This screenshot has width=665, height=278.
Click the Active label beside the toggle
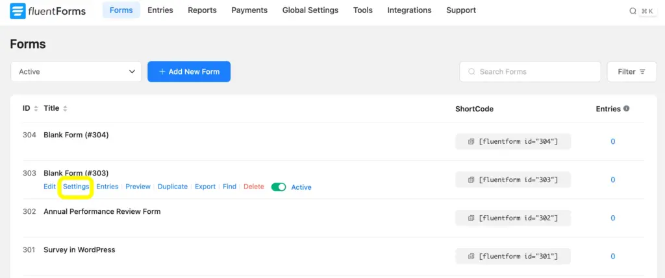coord(301,187)
